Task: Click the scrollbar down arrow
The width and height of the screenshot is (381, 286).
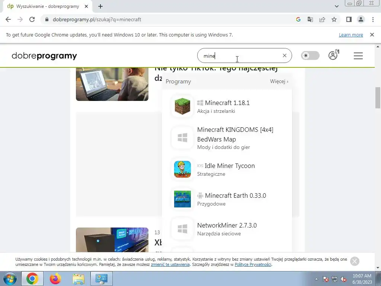Action: pos(378,268)
